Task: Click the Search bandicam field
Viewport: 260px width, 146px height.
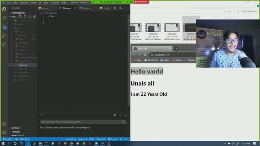Action: point(247,11)
